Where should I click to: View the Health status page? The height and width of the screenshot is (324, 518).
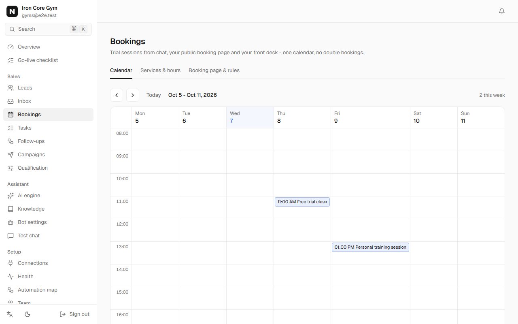48,277
